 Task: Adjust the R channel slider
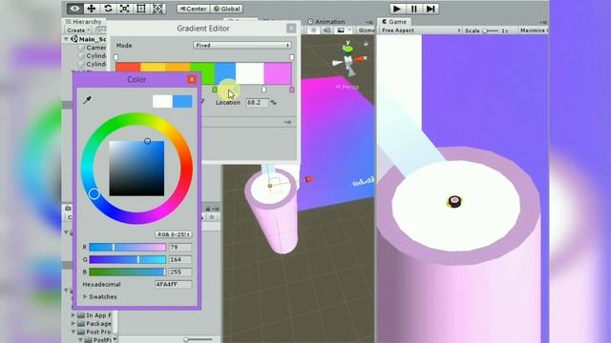pyautogui.click(x=127, y=248)
